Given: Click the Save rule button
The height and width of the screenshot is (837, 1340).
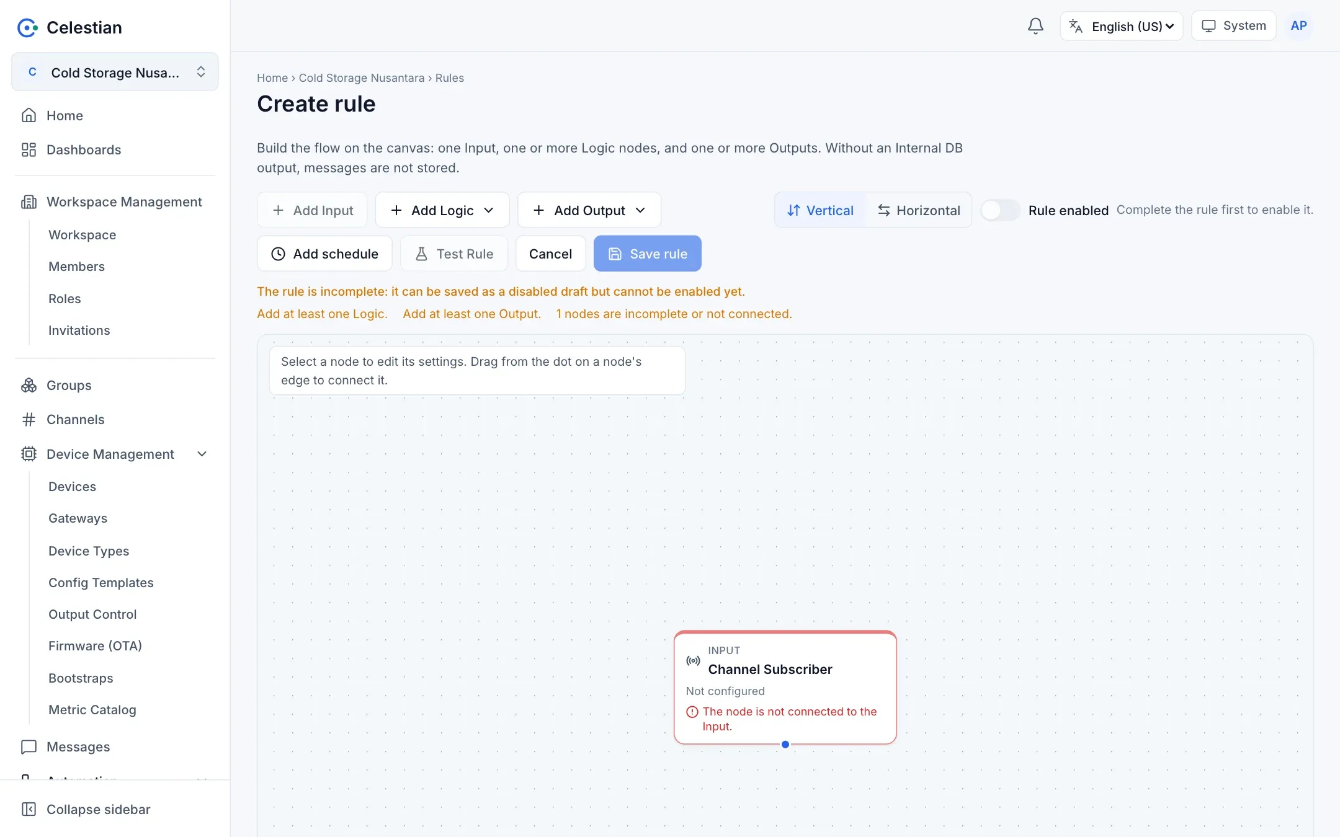Looking at the screenshot, I should (647, 254).
